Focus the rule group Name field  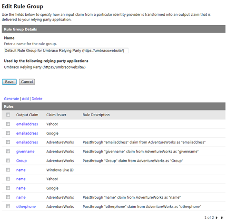[x=66, y=50]
